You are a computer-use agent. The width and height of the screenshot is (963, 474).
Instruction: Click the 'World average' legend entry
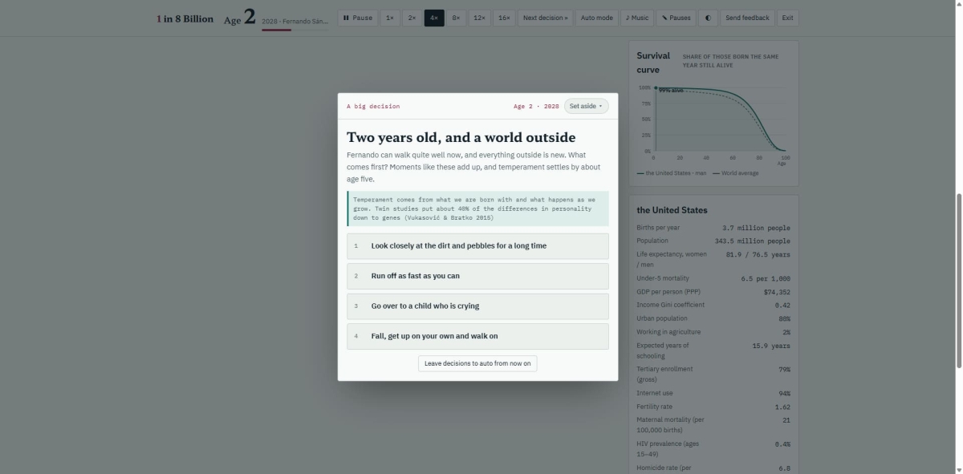coord(735,173)
